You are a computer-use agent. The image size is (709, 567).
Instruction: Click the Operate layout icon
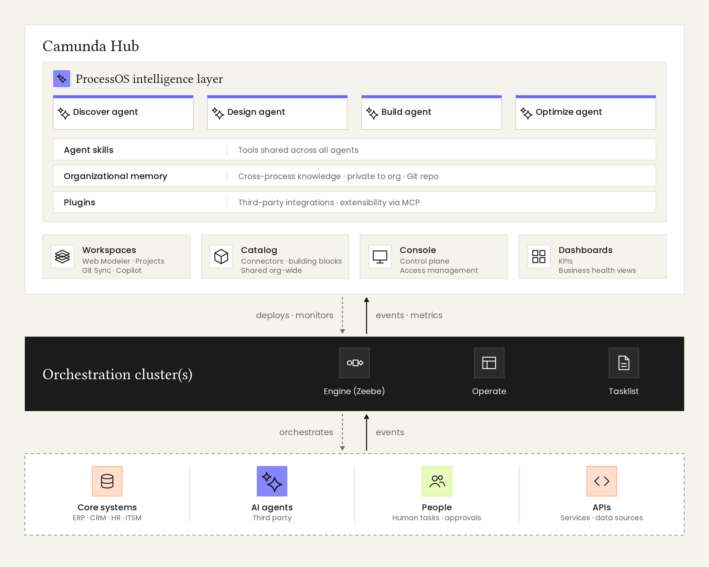(x=489, y=363)
